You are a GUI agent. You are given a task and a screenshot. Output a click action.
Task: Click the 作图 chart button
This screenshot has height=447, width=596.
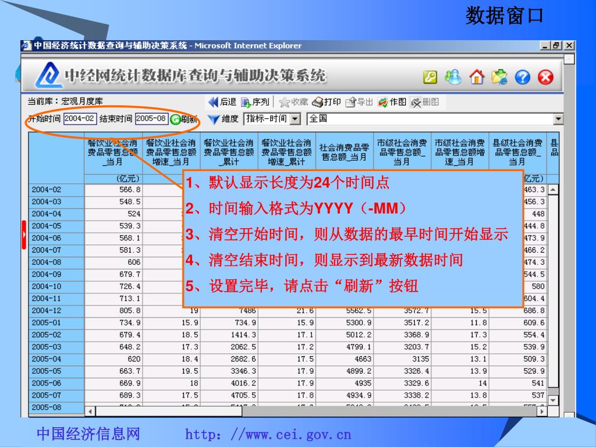pos(392,102)
